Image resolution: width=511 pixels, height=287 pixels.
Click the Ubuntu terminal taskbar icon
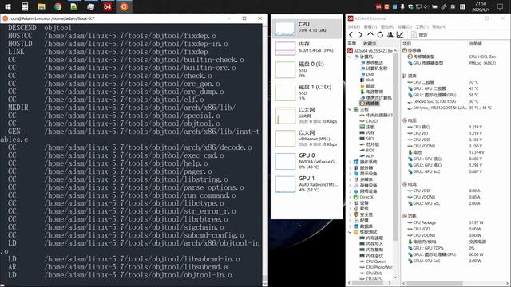124,6
